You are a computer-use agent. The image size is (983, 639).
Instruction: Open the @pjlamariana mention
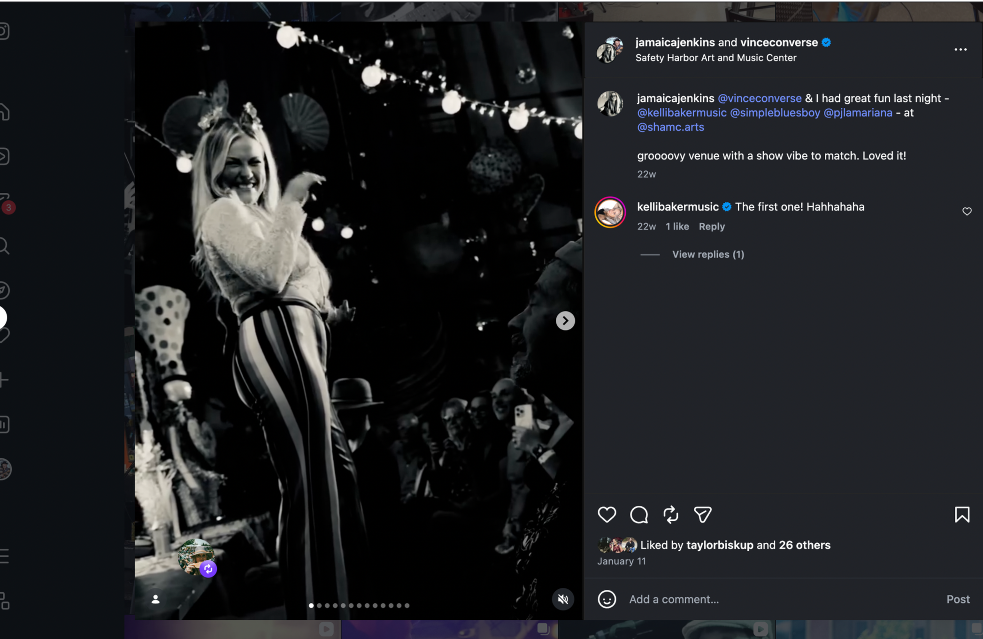(x=858, y=113)
